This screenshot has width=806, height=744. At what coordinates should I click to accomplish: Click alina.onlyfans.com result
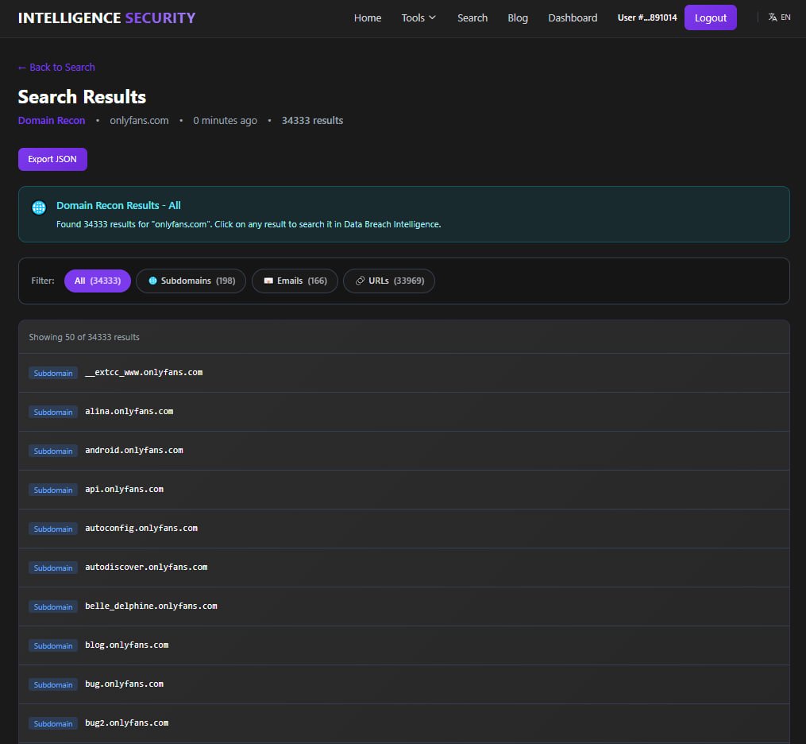click(404, 412)
